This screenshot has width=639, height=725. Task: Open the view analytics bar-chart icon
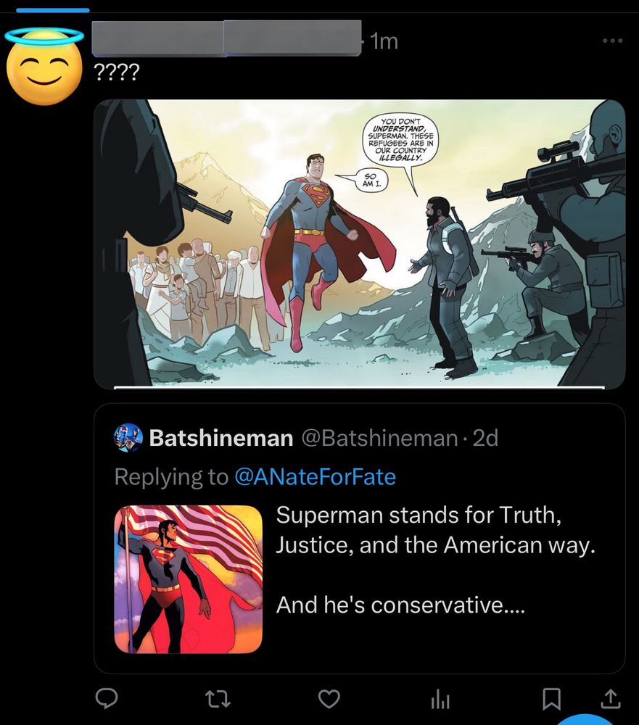(440, 698)
